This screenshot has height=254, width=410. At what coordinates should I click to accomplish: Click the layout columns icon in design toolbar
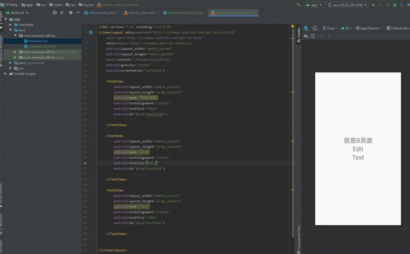click(x=313, y=36)
